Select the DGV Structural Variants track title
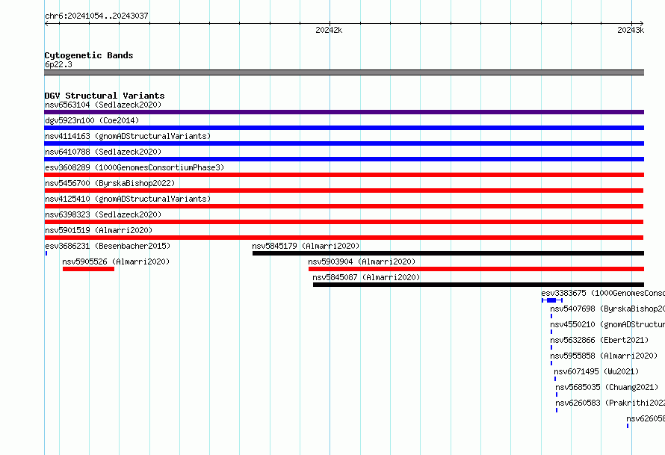The image size is (665, 455). pyautogui.click(x=105, y=96)
